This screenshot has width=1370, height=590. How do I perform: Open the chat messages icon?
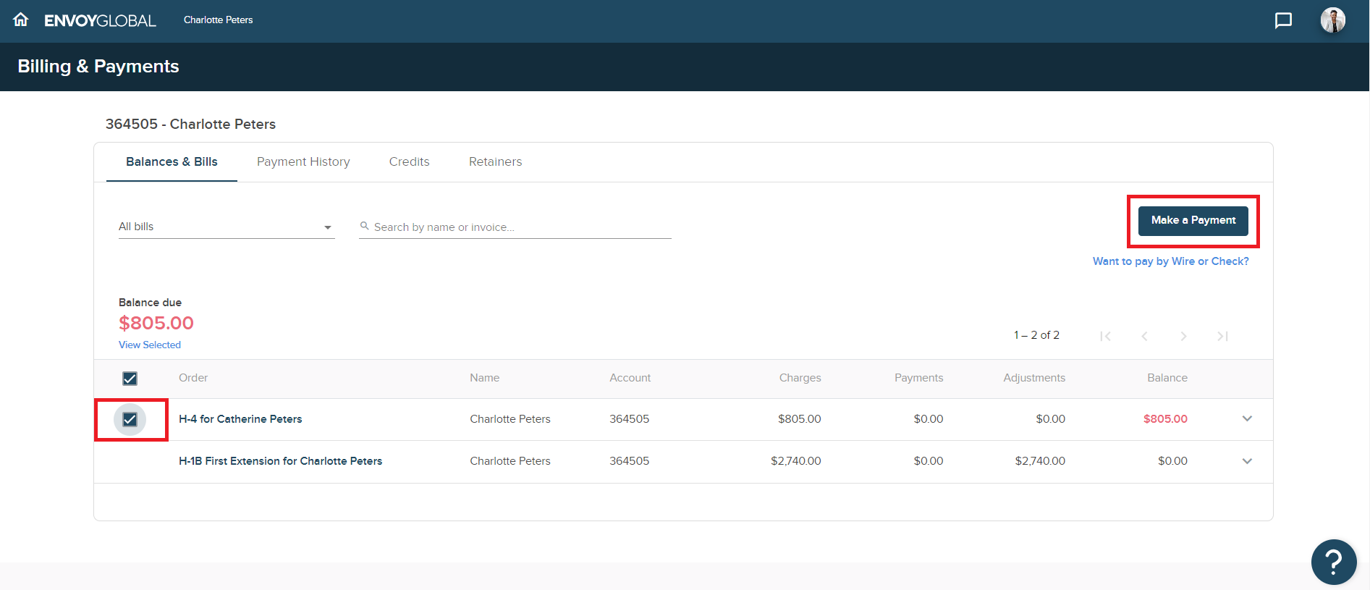(x=1283, y=20)
